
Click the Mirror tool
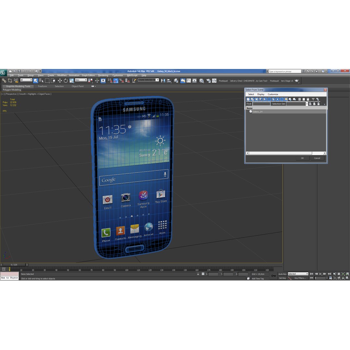coord(163,81)
